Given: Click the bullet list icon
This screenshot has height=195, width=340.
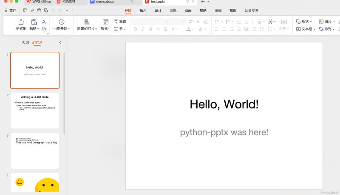Looking at the screenshot, I should point(217,22).
